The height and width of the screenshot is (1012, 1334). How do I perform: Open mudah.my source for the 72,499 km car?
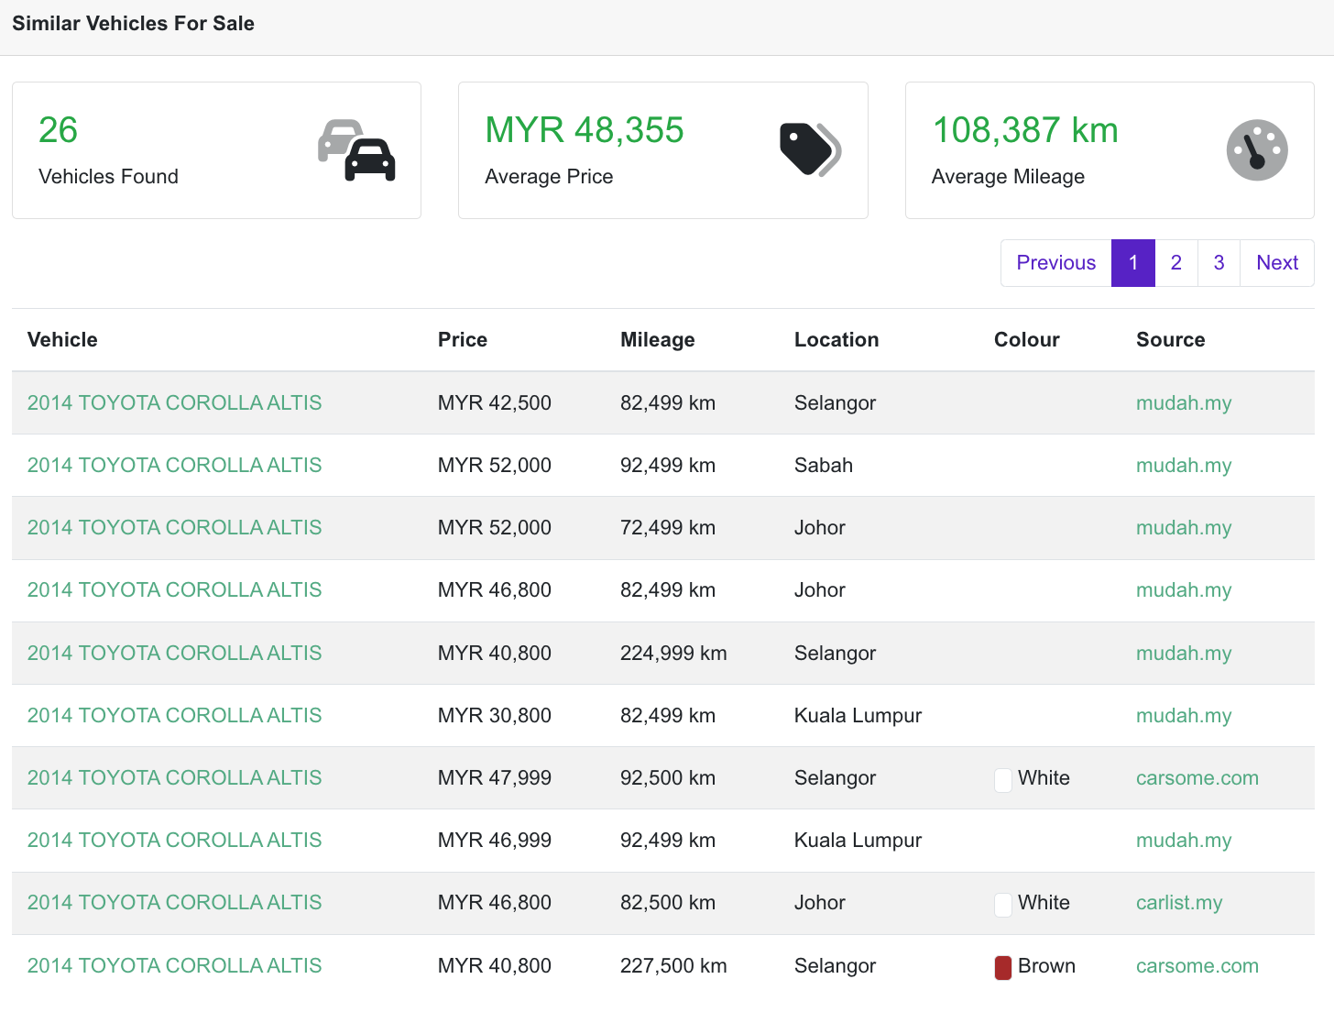click(x=1183, y=528)
